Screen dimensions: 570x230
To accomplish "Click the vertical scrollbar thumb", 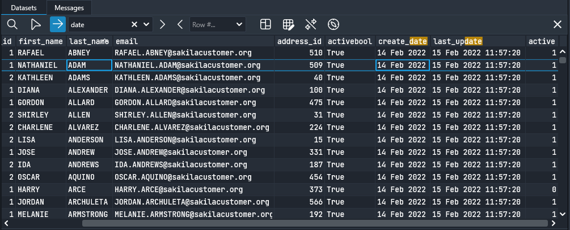I will (563, 59).
